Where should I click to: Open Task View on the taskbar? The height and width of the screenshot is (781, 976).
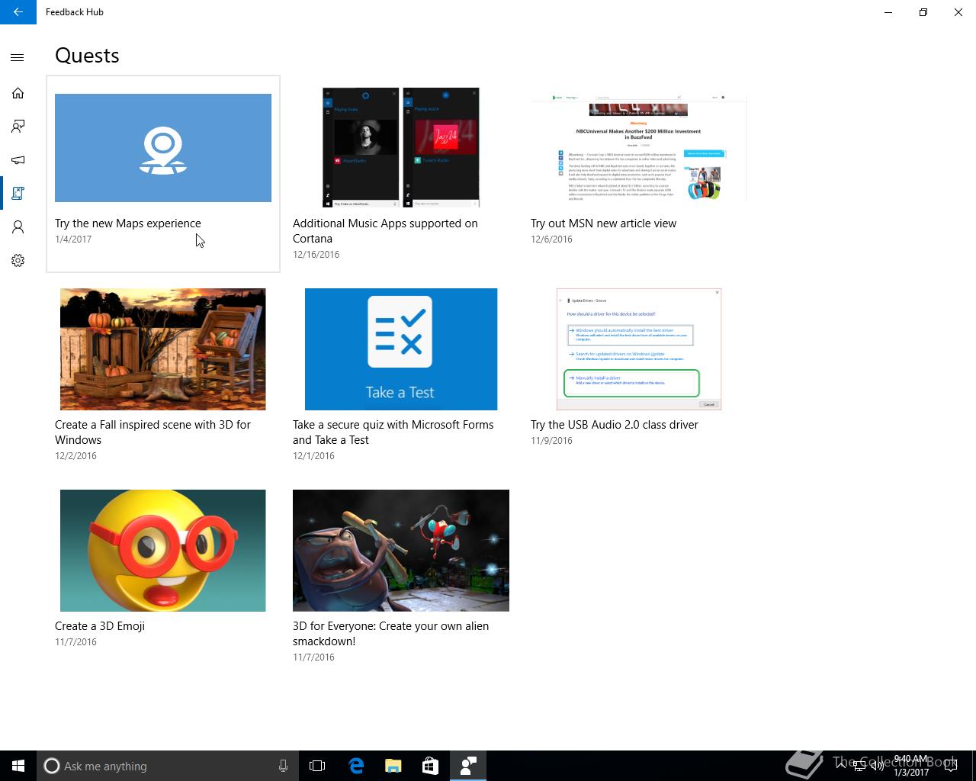point(317,766)
